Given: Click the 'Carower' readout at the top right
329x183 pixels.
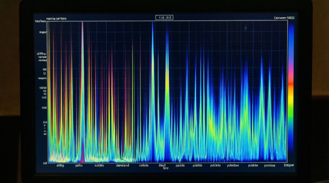Looking at the screenshot, I should (284, 18).
